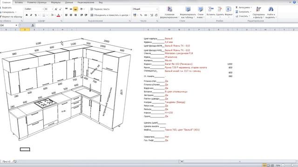Click the insert function fx icon
This screenshot has width=298, height=167.
[x=33, y=25]
